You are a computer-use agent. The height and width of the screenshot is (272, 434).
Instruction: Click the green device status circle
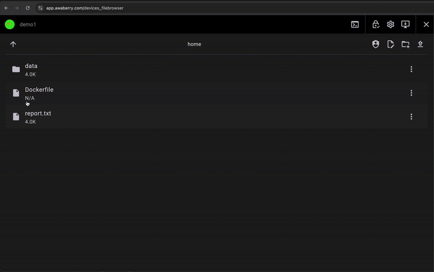coord(10,24)
